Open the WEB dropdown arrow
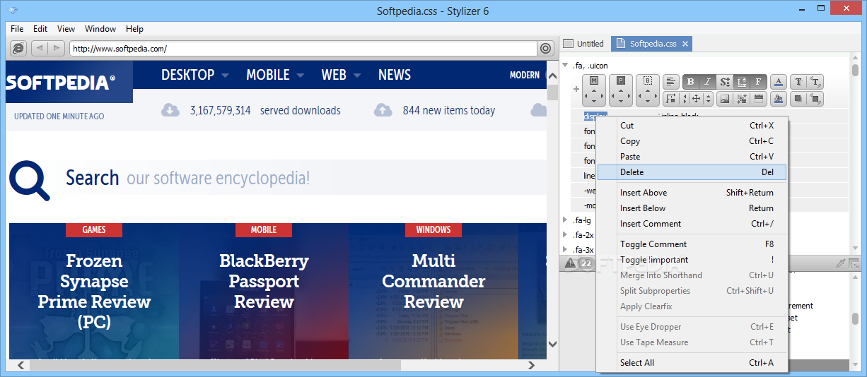 [x=356, y=75]
